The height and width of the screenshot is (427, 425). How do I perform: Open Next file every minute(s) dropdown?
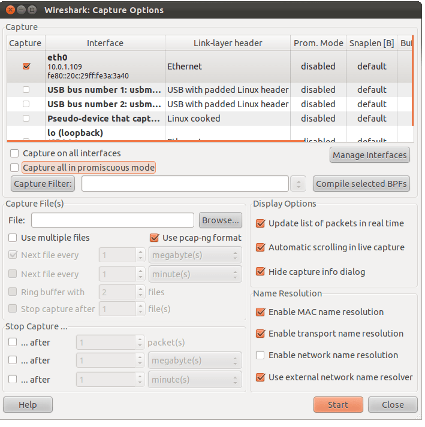[x=195, y=274]
